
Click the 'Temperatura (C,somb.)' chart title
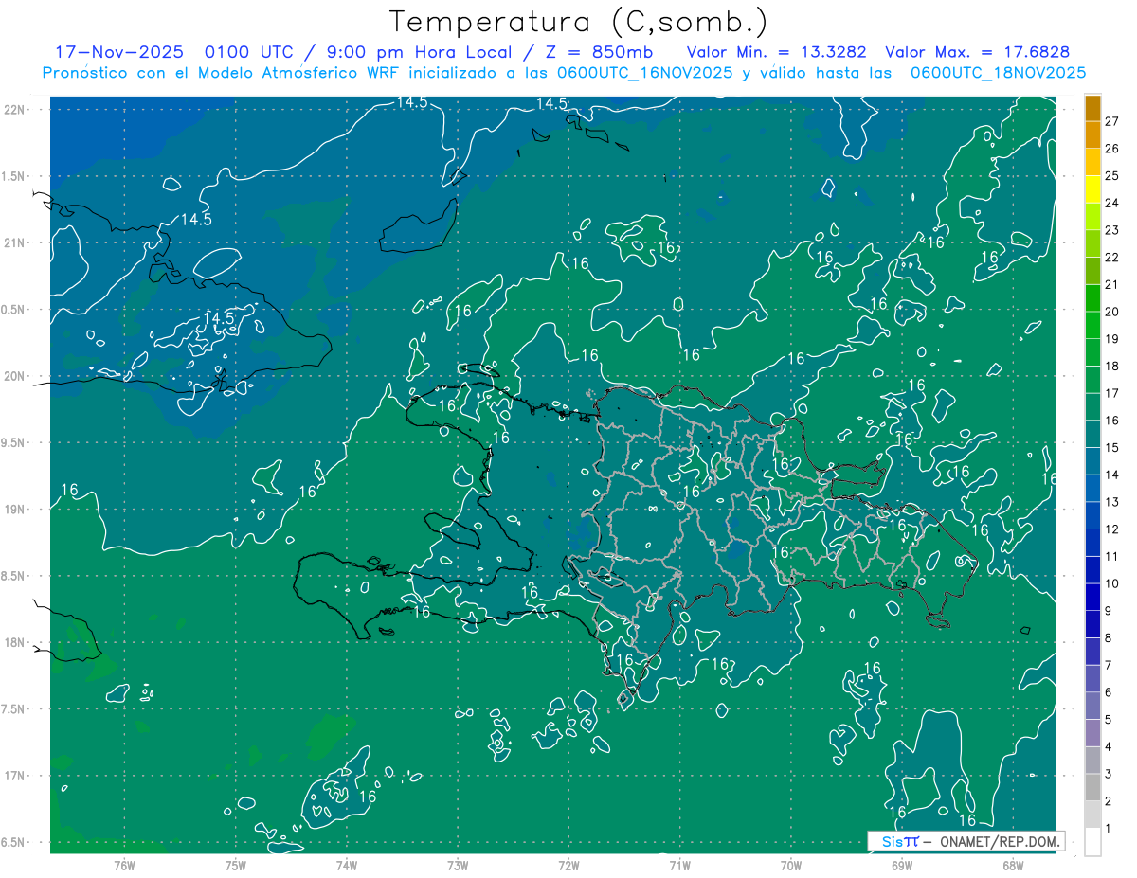(579, 22)
